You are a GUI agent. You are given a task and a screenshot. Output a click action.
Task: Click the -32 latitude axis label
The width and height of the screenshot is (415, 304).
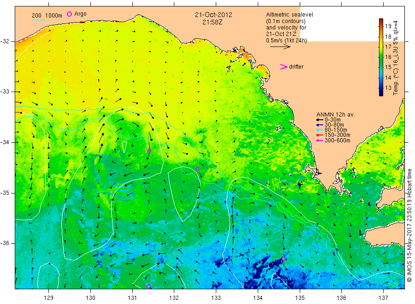coord(5,41)
